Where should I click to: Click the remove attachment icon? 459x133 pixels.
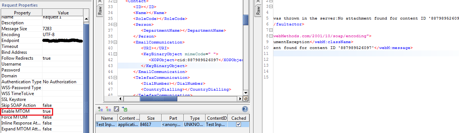tap(108, 109)
